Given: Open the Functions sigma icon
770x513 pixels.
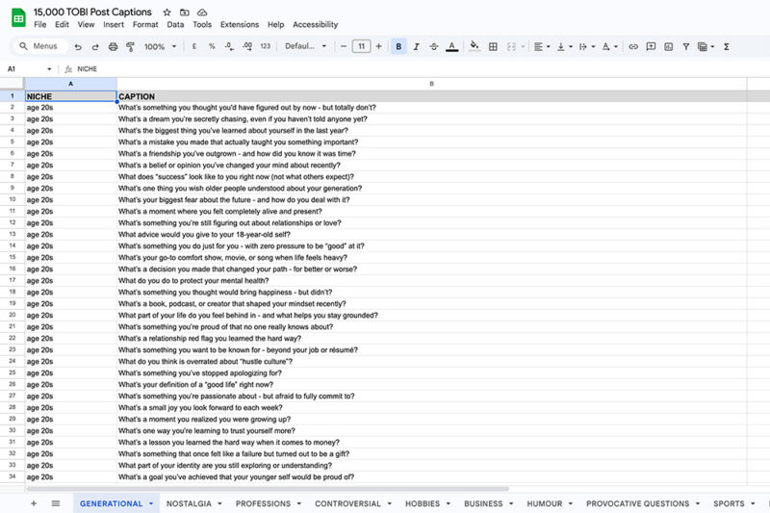Looking at the screenshot, I should point(726,46).
